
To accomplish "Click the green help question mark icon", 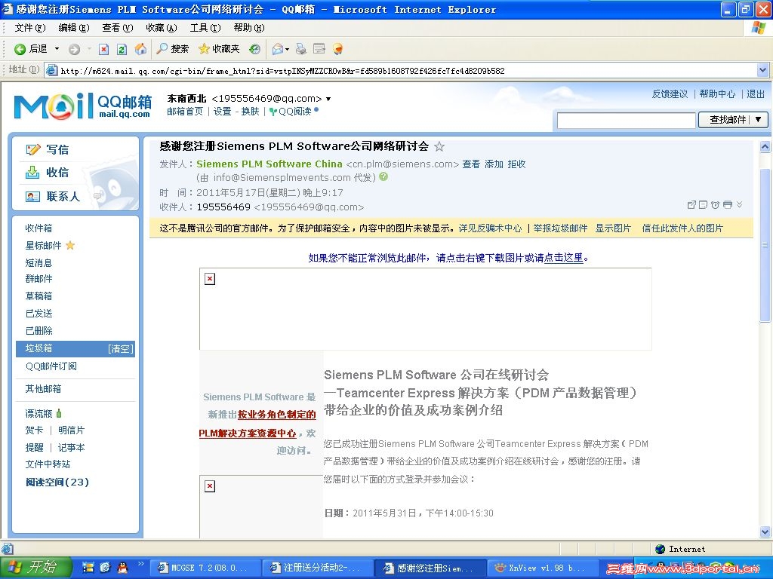I will tap(383, 176).
